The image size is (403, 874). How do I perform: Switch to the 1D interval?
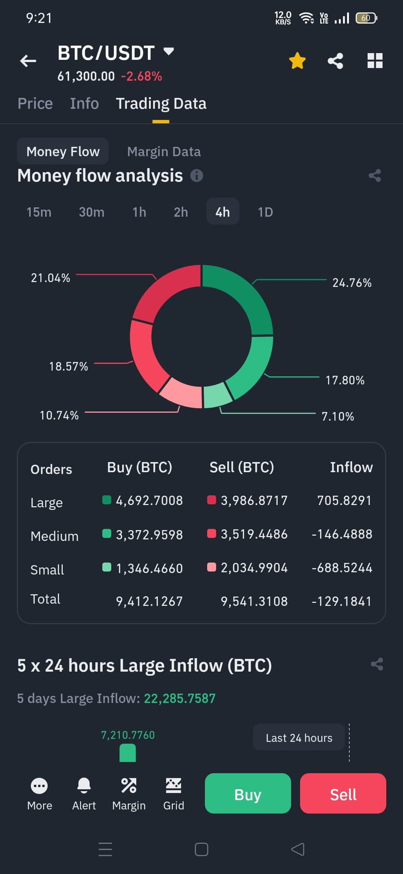265,212
